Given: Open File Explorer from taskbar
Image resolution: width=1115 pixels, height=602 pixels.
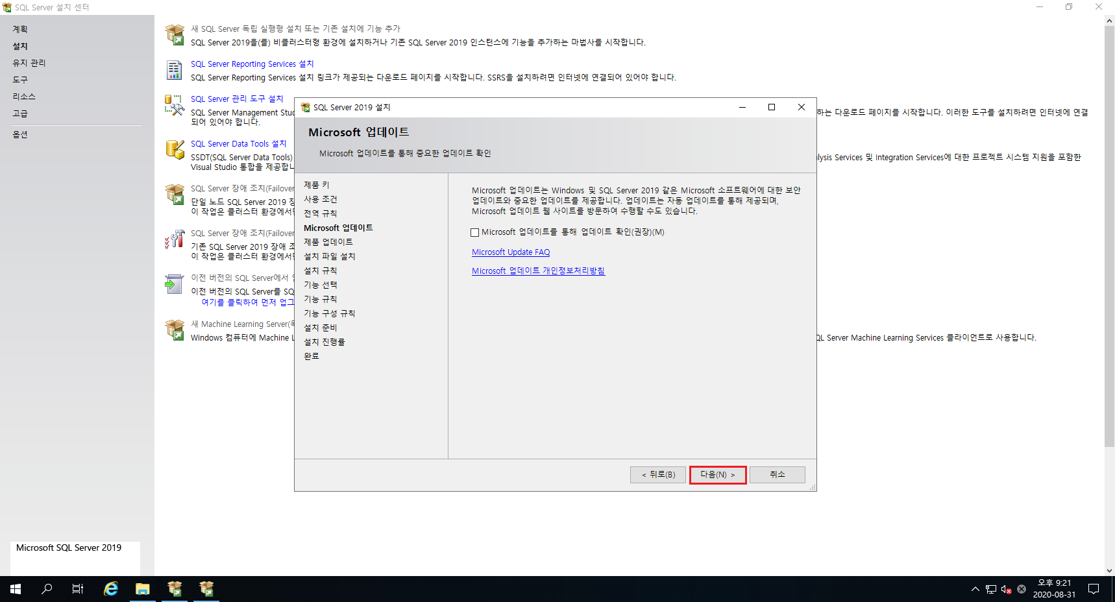Looking at the screenshot, I should pyautogui.click(x=143, y=589).
